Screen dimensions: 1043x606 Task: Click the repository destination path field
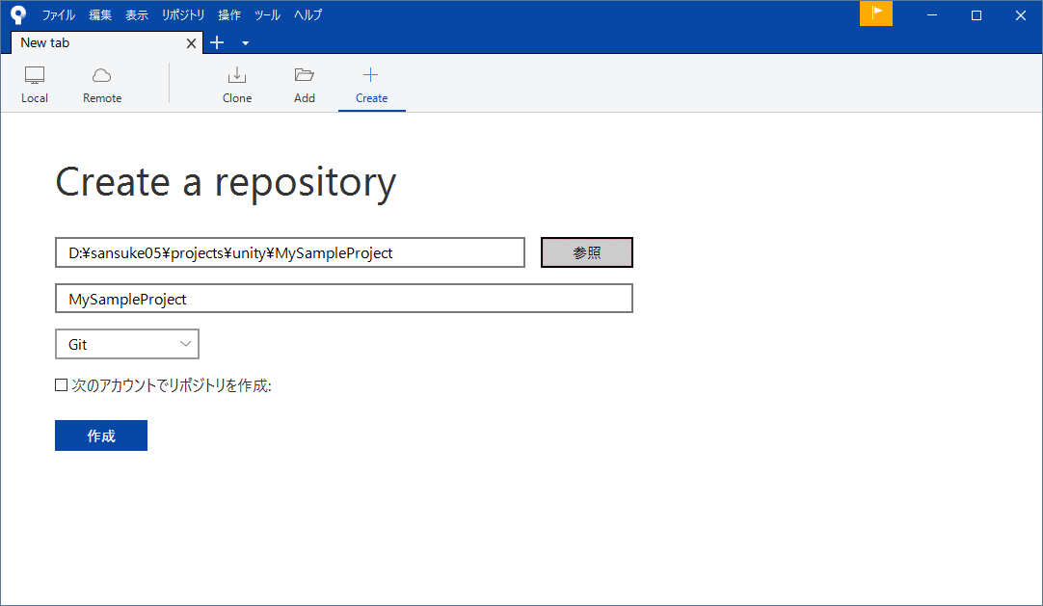point(289,251)
